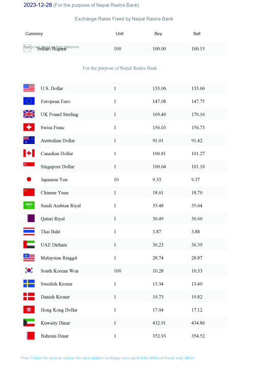Click the Buy column header
This screenshot has width=261, height=389.
[x=158, y=34]
